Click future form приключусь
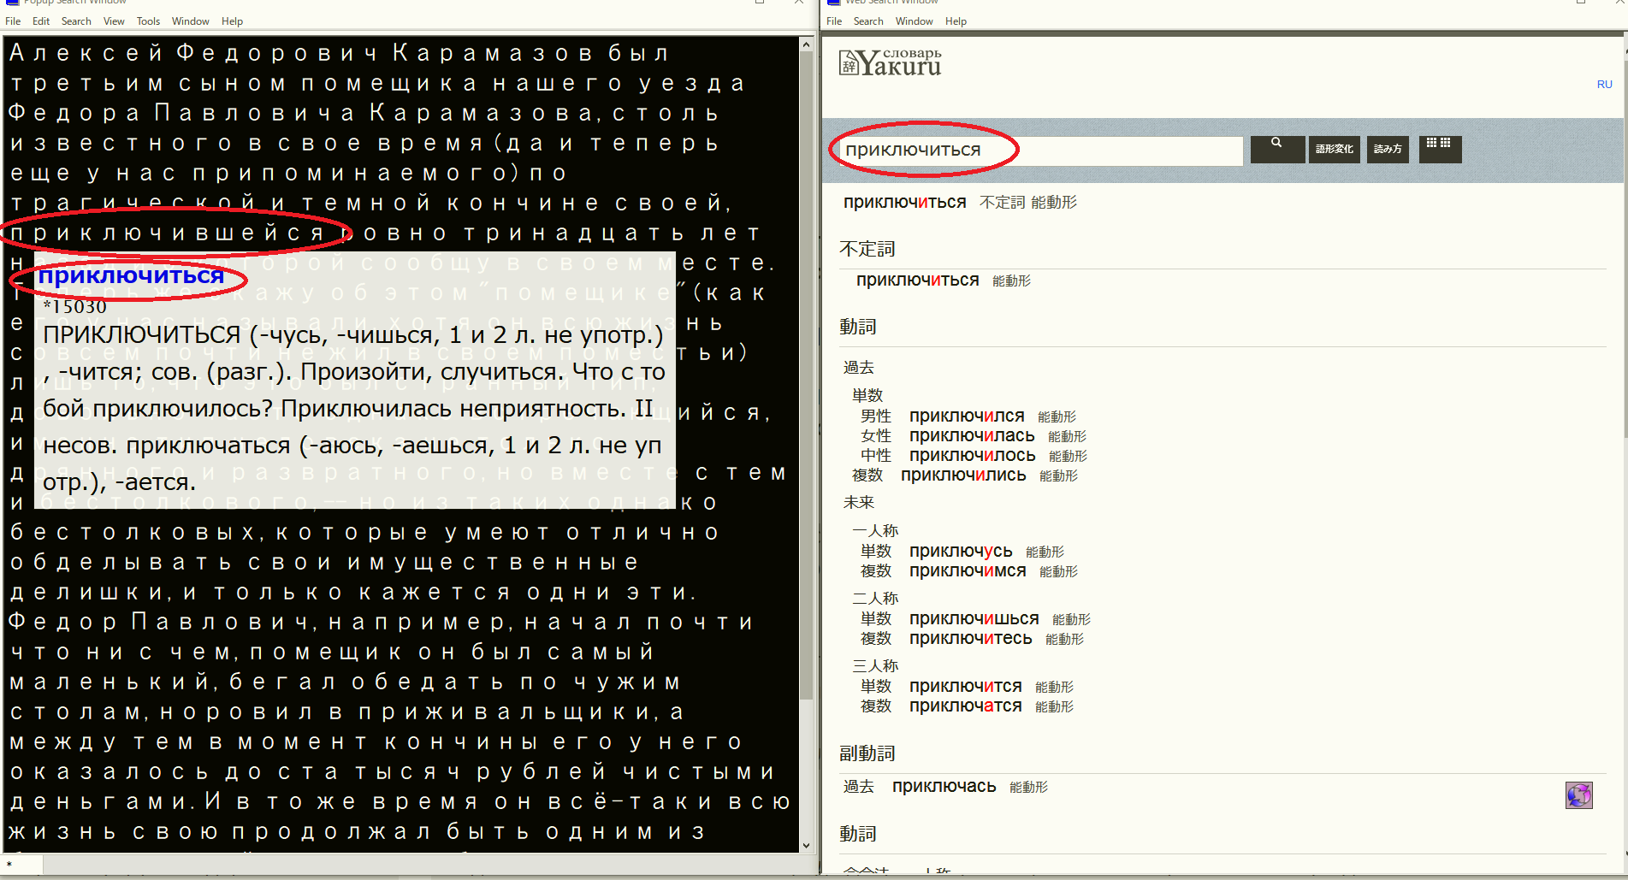 [x=961, y=551]
